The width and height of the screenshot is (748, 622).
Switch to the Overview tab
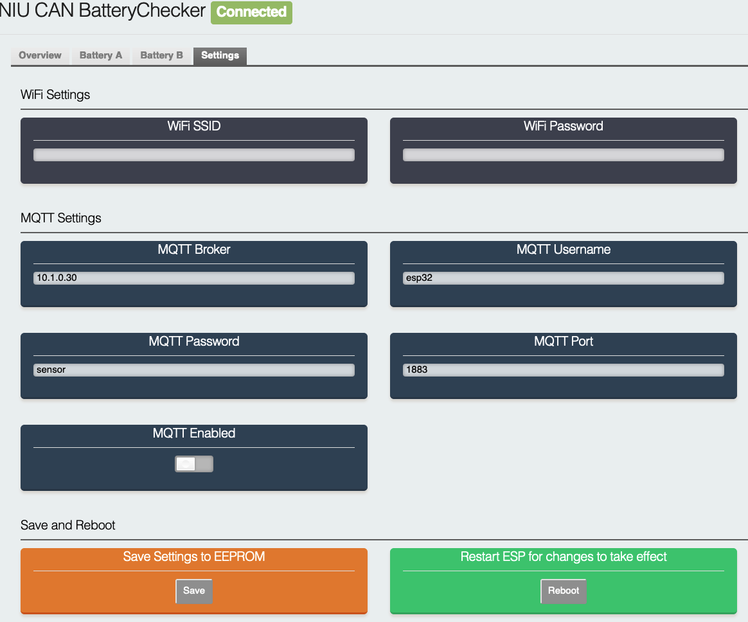tap(40, 55)
